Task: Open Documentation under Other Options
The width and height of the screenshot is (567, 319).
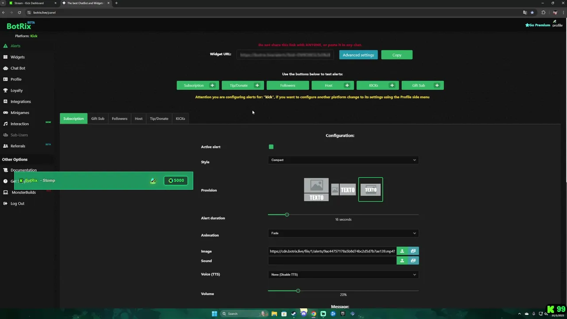Action: click(23, 170)
